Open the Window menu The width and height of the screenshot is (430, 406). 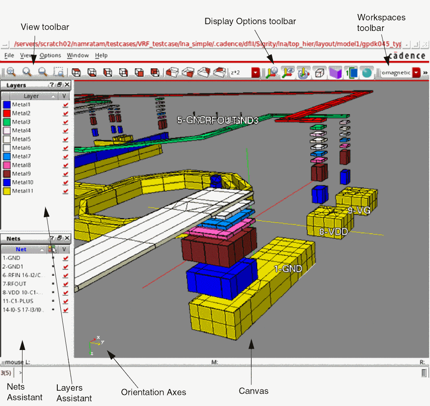pos(78,56)
